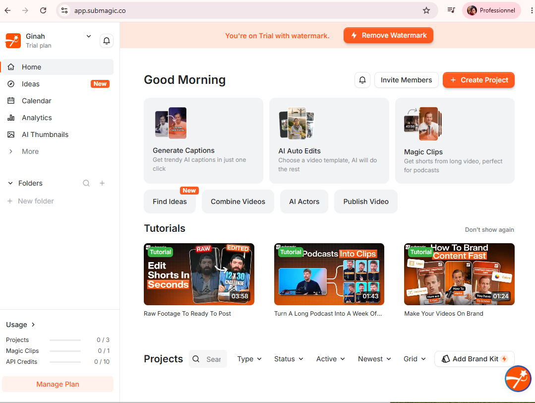Screen dimensions: 535x403
Task: Click the Publish Video button
Action: pyautogui.click(x=366, y=201)
